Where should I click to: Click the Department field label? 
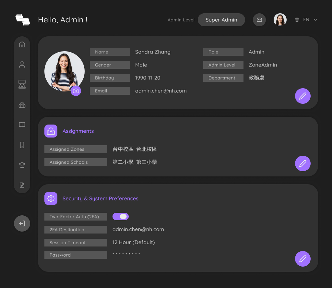click(223, 78)
